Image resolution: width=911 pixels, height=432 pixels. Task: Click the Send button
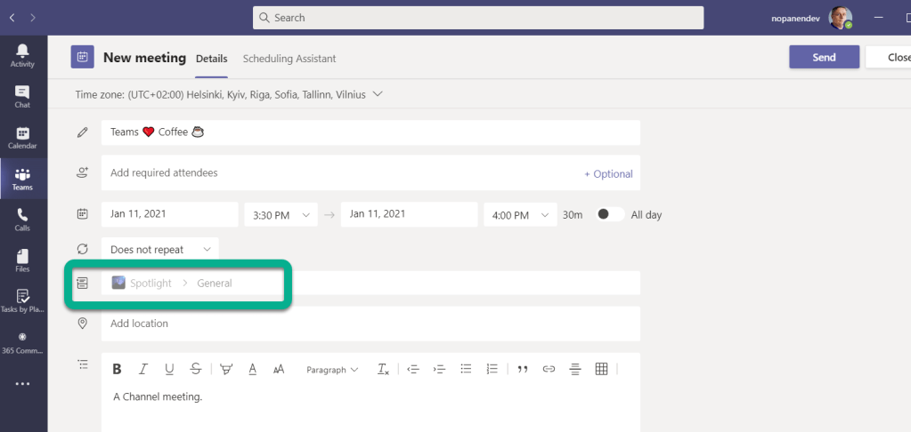click(824, 57)
